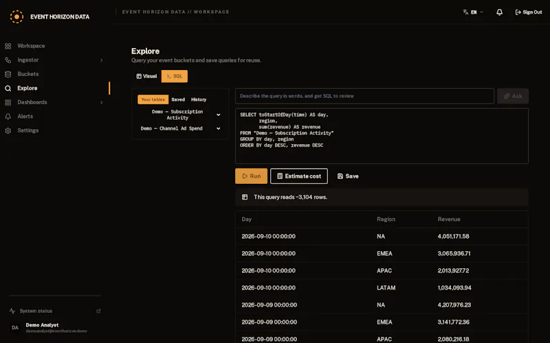Sign out of the account
This screenshot has height=343, width=550.
pyautogui.click(x=529, y=12)
